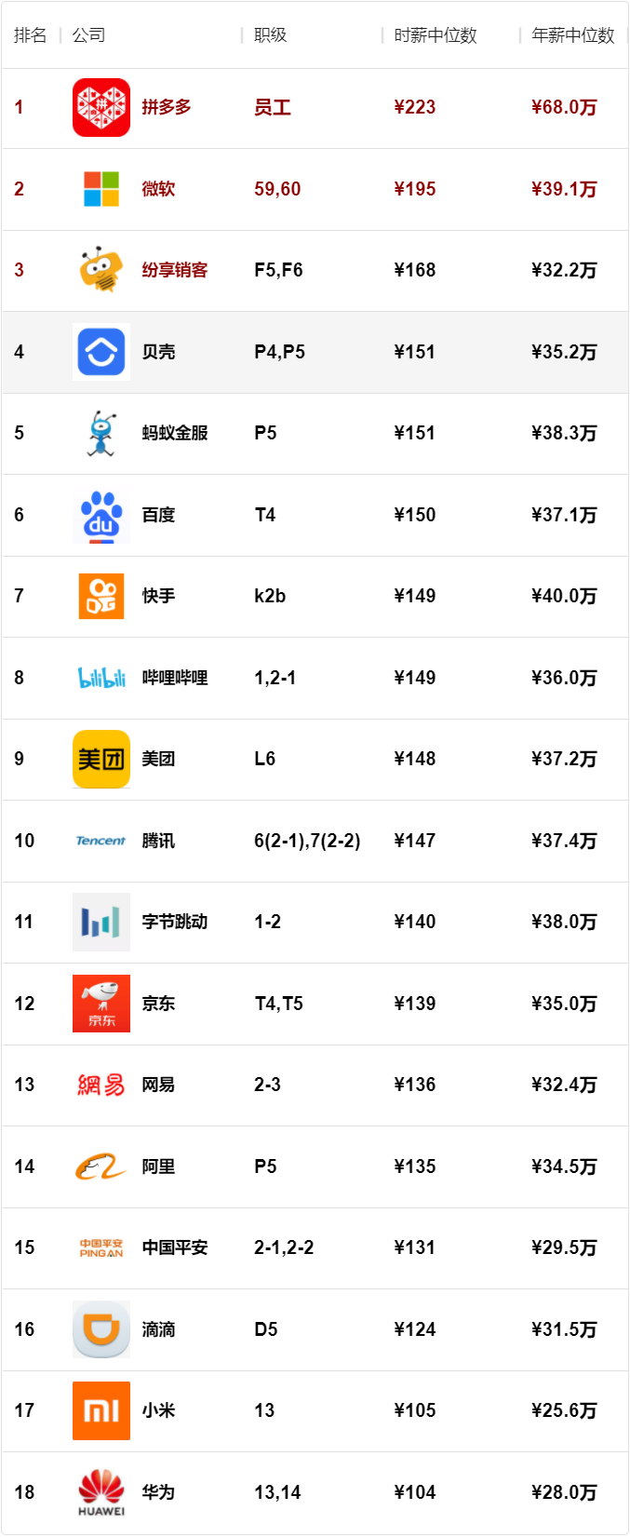Click the Ant Financial ant logo
Image resolution: width=630 pixels, height=1537 pixels.
pos(101,434)
